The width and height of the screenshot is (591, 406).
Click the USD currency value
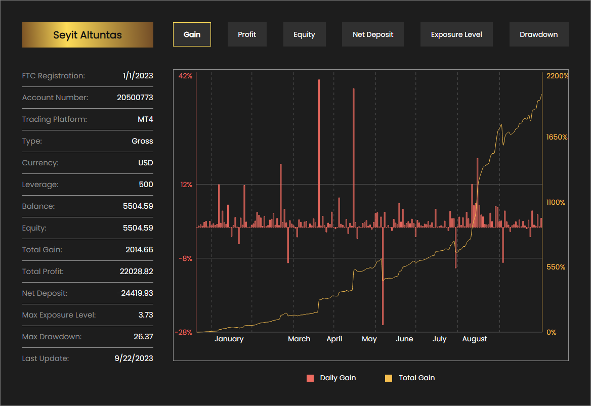coord(146,163)
